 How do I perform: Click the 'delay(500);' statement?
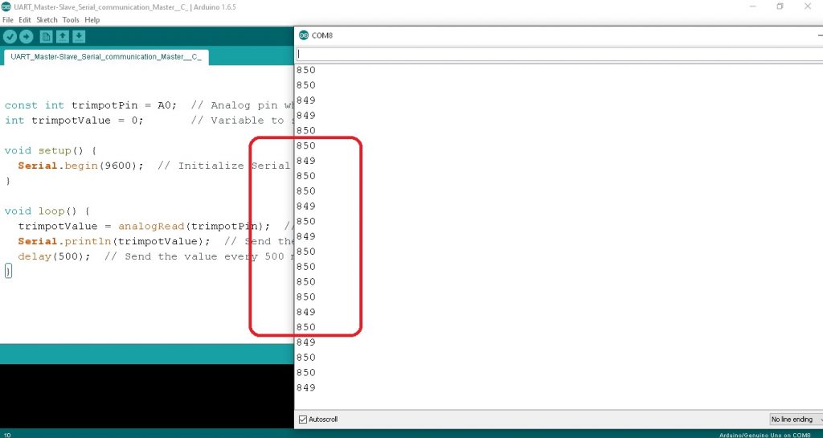(x=54, y=257)
